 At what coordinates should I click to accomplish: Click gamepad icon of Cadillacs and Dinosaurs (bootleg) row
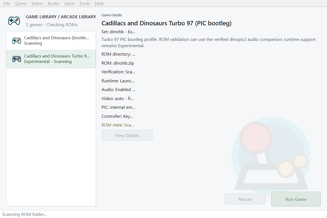pyautogui.click(x=17, y=41)
